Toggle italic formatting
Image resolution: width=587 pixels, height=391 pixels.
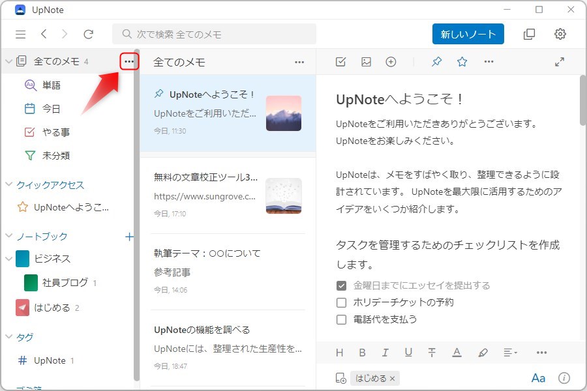(385, 353)
